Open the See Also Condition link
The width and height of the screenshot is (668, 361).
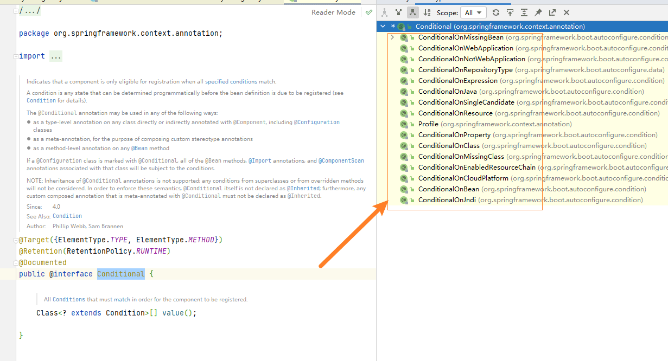[67, 216]
